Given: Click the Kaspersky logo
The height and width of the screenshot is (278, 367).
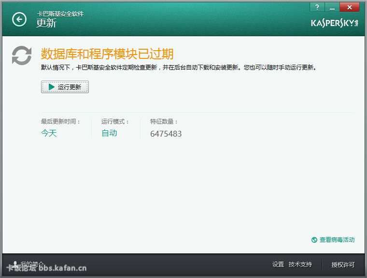Looking at the screenshot, I should 335,23.
